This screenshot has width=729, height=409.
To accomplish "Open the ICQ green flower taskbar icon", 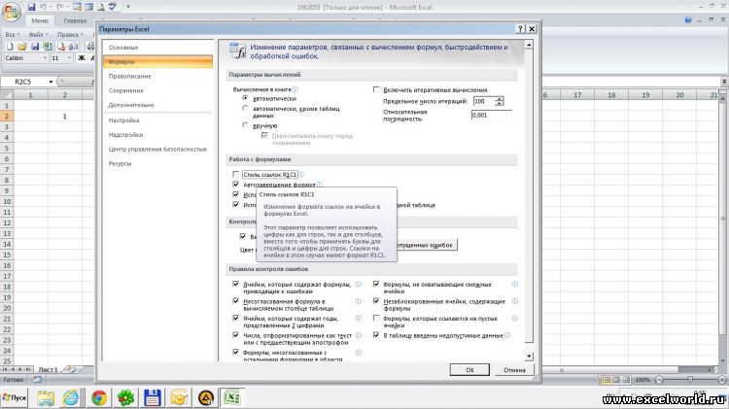I will [x=125, y=398].
